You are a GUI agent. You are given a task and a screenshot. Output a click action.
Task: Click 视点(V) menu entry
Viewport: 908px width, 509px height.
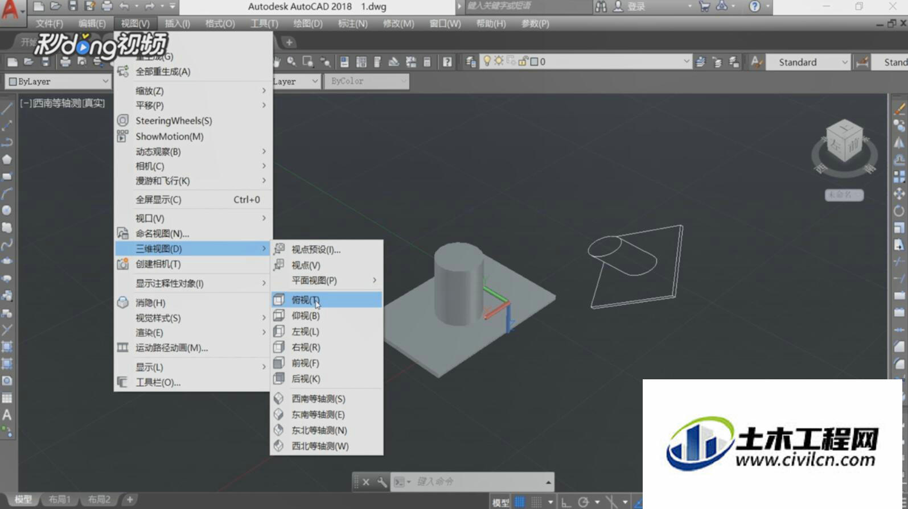click(x=326, y=265)
